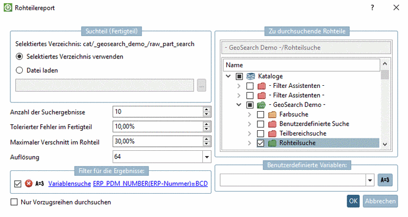This screenshot has height=217, width=408.
Task: Click the Teilbereichsuche folder icon
Action: pyautogui.click(x=272, y=133)
